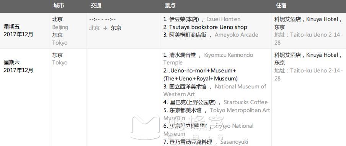Click 笹乃雪汤豆腐料理 Sasanoyuki entry
The width and height of the screenshot is (346, 146).
206,142
